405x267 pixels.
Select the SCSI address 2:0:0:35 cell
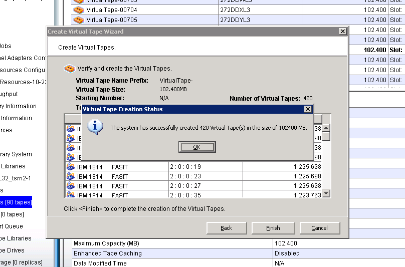206,194
